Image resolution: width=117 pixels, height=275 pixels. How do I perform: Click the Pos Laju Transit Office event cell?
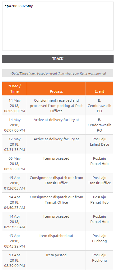click(100, 183)
